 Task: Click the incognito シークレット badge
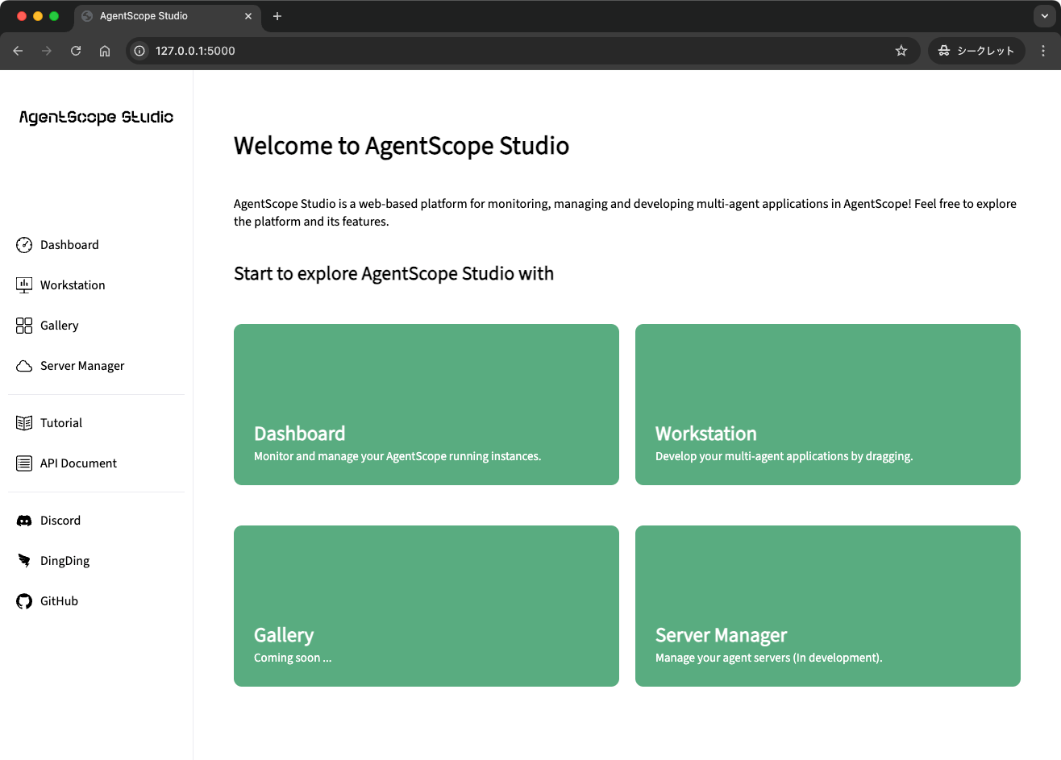coord(976,51)
